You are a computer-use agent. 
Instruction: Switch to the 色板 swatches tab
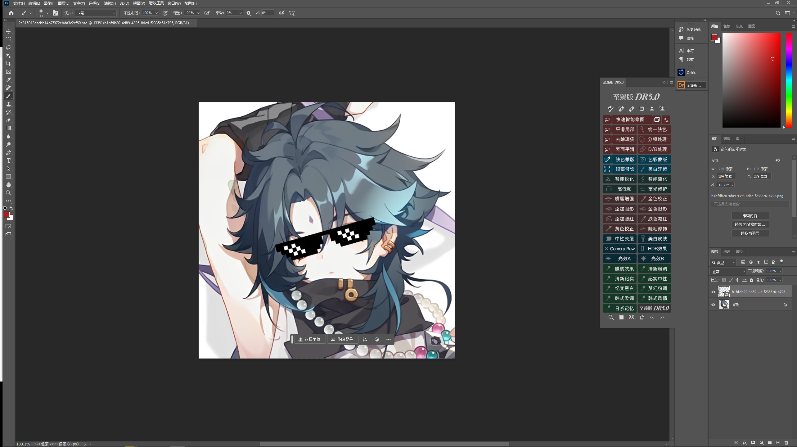[x=727, y=26]
